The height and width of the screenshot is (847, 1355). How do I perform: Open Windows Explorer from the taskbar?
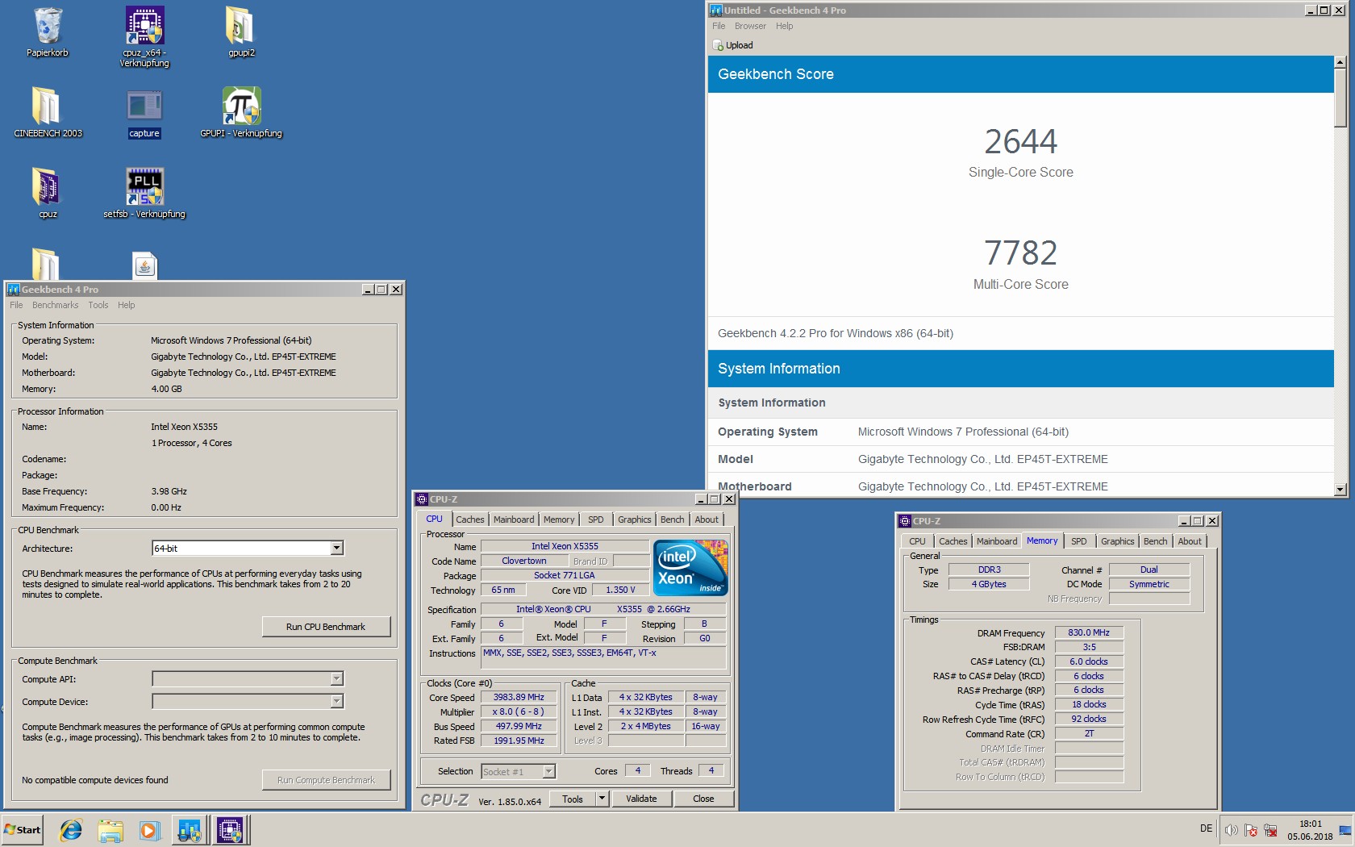(x=110, y=830)
